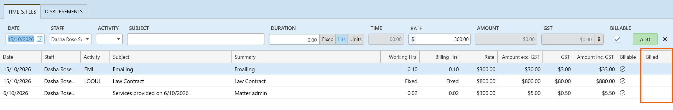Click billable tick icon in Emailing row

click(x=623, y=69)
